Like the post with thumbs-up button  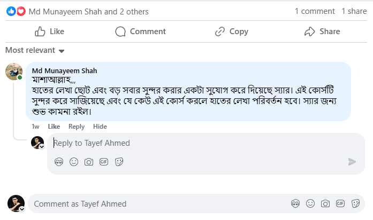pyautogui.click(x=49, y=32)
